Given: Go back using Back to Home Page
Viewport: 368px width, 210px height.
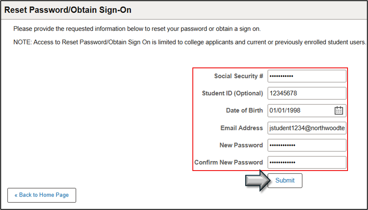Looking at the screenshot, I should 42,195.
